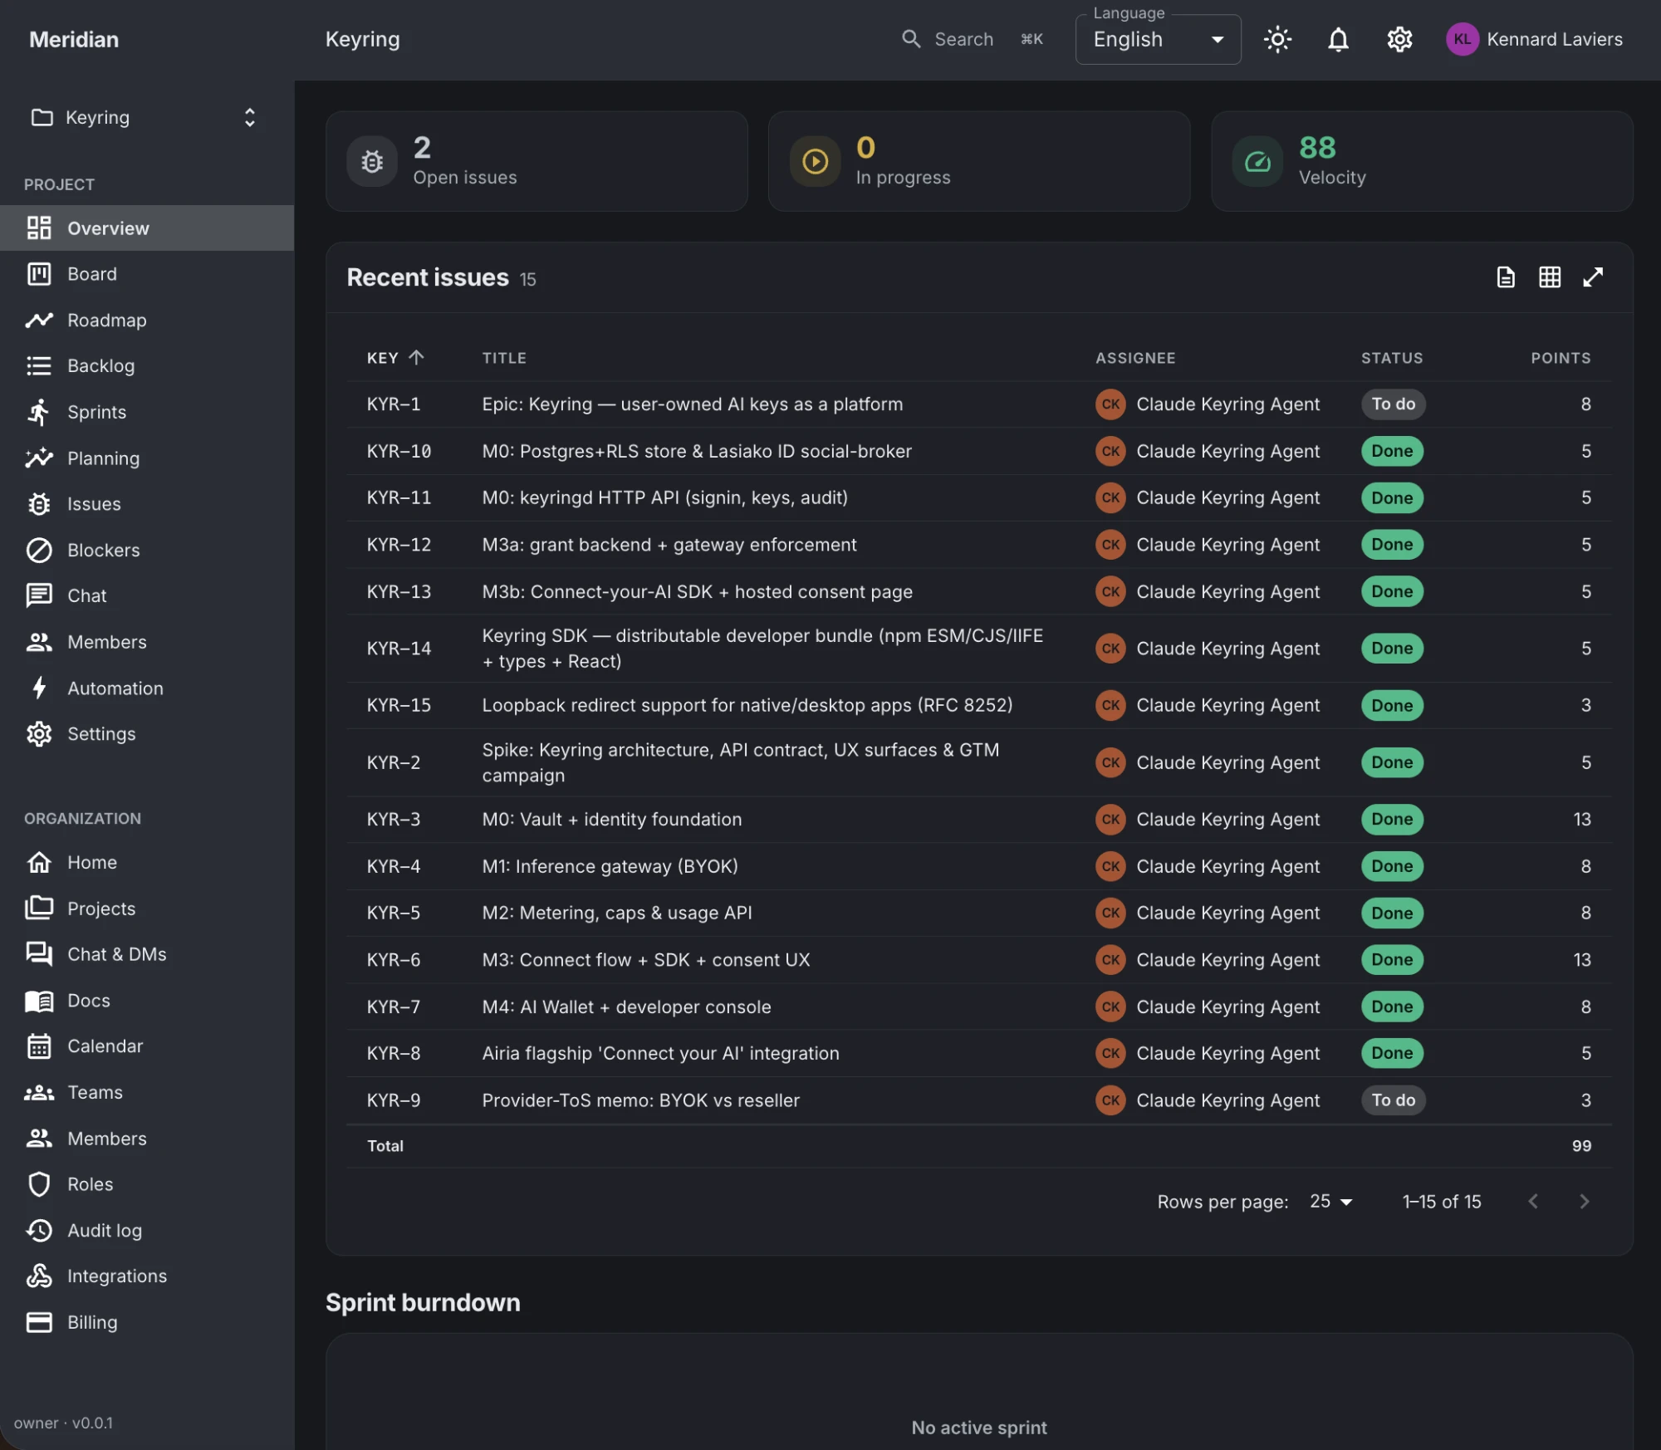This screenshot has height=1450, width=1661.
Task: Click the Issues bug icon in sidebar
Action: [x=39, y=504]
